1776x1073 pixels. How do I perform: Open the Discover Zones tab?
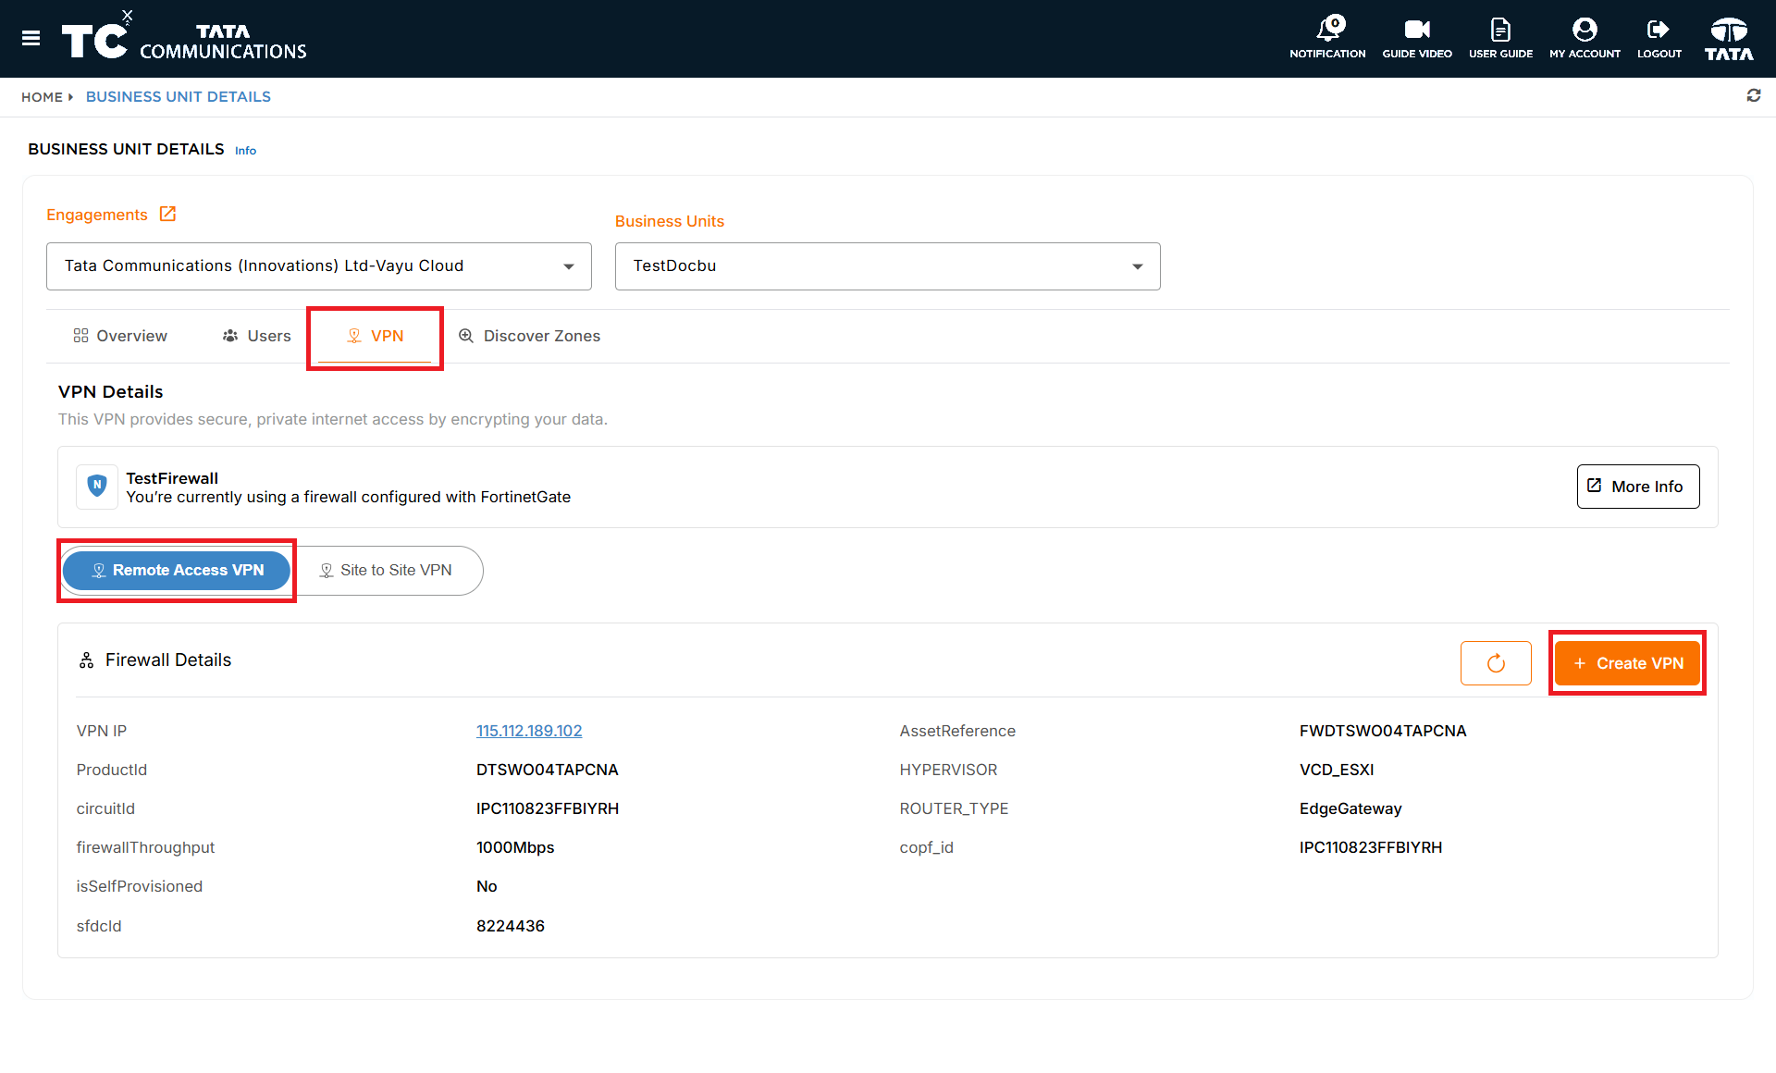(529, 336)
